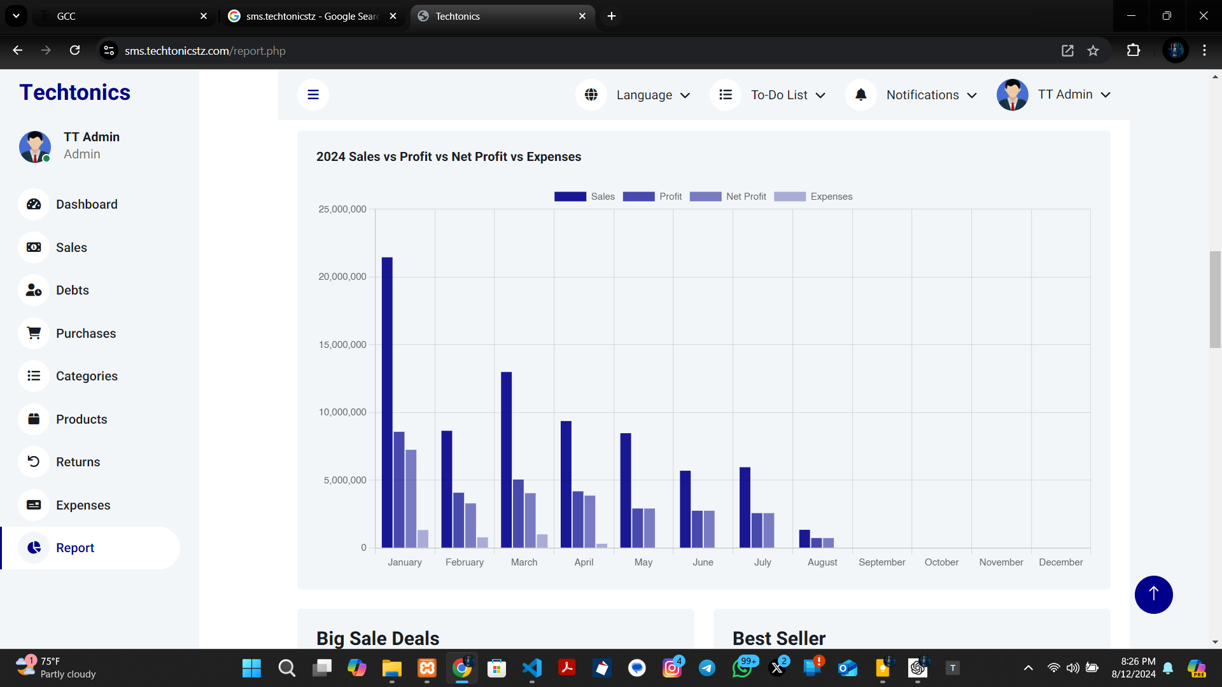Click the Debts user icon

(x=34, y=290)
